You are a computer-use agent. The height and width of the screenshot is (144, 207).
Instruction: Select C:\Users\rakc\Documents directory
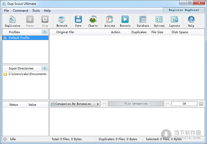pyautogui.click(x=25, y=74)
